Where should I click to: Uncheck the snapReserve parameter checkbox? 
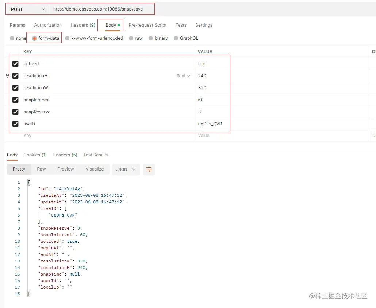point(15,112)
